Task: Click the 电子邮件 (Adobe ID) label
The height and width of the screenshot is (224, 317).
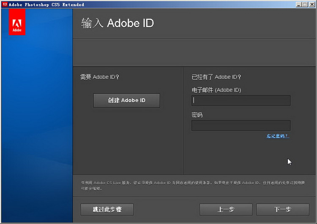Action: pos(216,90)
